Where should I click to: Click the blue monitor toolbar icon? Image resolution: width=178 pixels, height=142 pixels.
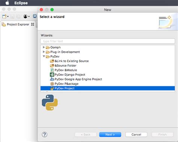coord(35,16)
